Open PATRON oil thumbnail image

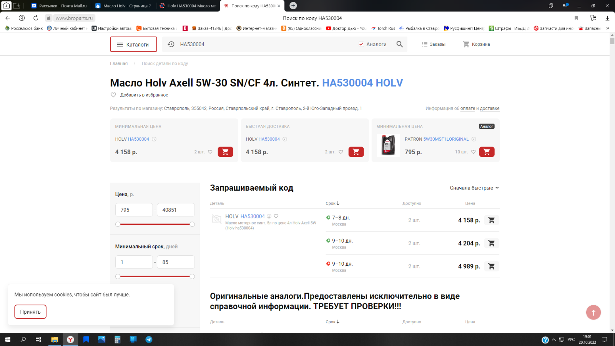388,145
